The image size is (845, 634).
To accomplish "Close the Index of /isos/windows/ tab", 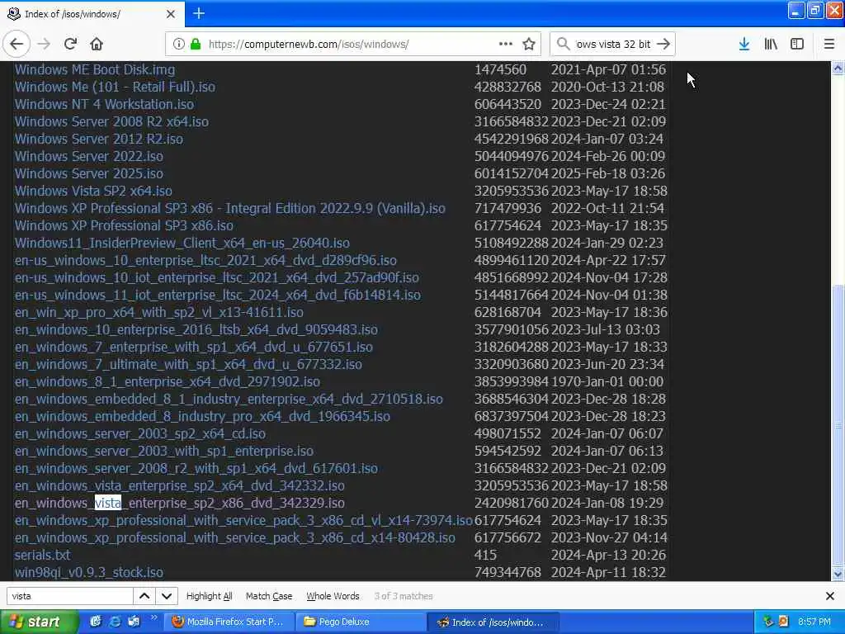I will pyautogui.click(x=171, y=14).
